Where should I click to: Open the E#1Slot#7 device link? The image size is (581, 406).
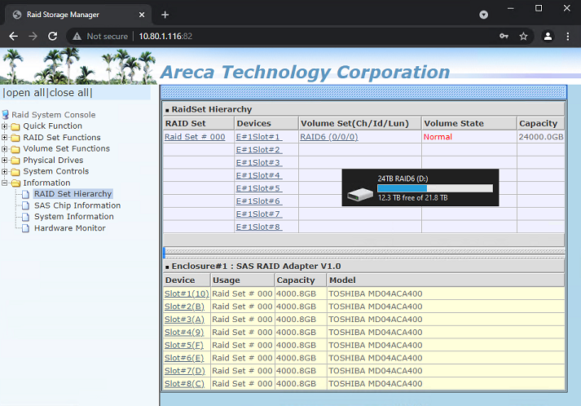(258, 214)
